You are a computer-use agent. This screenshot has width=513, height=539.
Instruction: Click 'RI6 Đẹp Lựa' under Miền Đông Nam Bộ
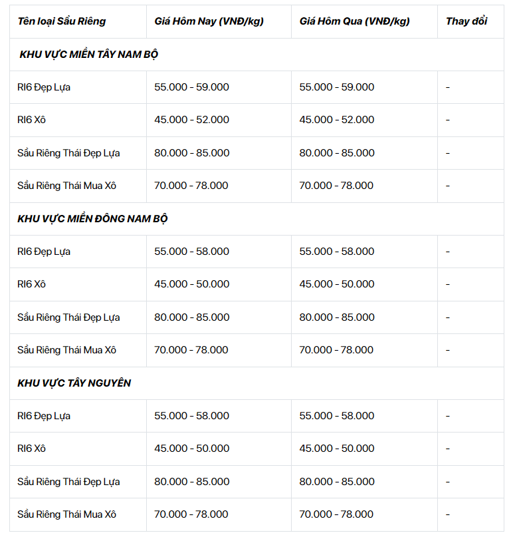coord(44,252)
